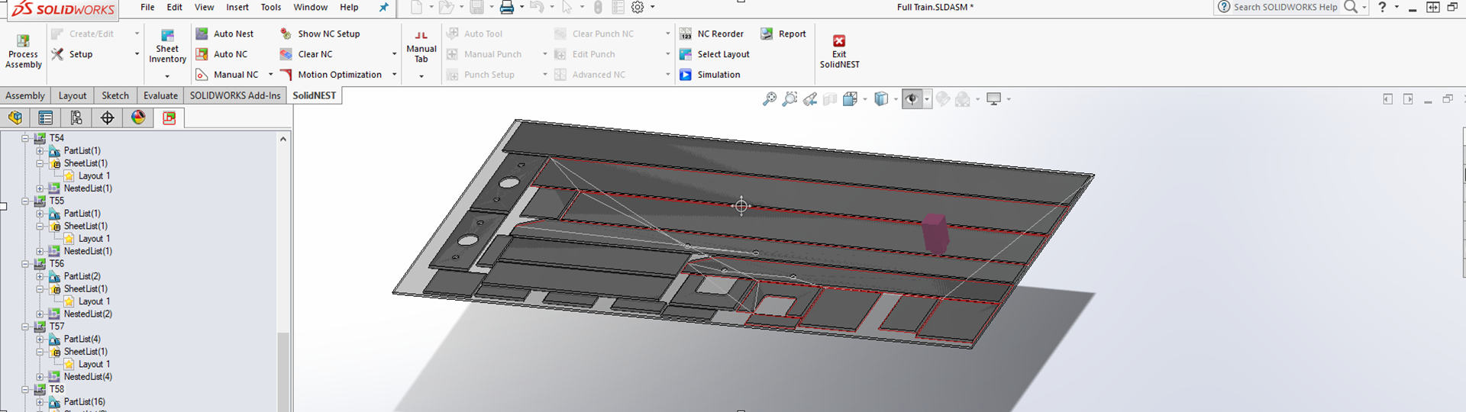The width and height of the screenshot is (1466, 412).
Task: Click the Search SOLIDWORKS Help field
Action: tap(1285, 8)
